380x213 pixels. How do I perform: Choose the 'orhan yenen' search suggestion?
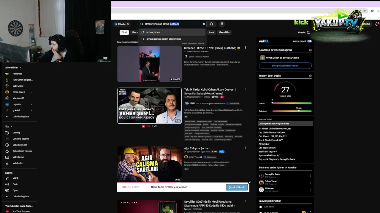[x=172, y=32]
